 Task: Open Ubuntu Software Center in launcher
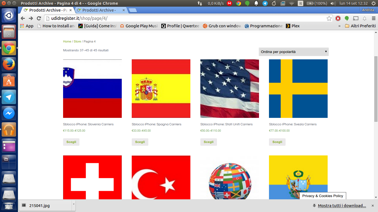click(x=9, y=81)
